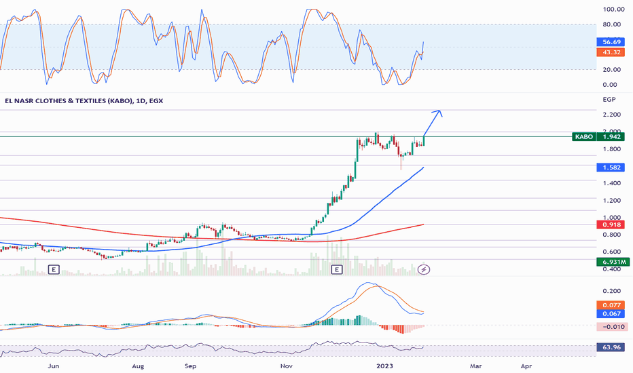
Task: Click the blue 56.69 stochastic value label
Action: pyautogui.click(x=611, y=42)
